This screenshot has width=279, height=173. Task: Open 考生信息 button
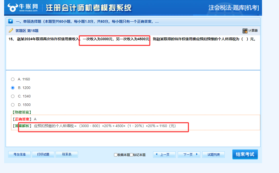(19, 154)
